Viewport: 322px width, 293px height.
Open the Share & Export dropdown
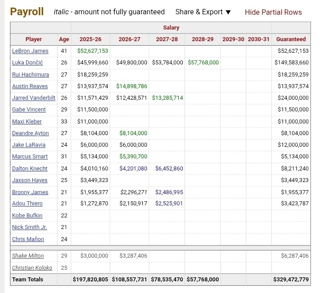(x=203, y=12)
